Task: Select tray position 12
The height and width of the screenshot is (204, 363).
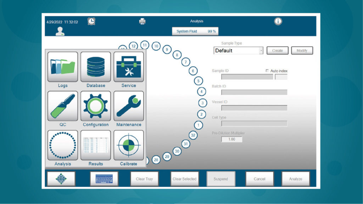Action: point(133,46)
